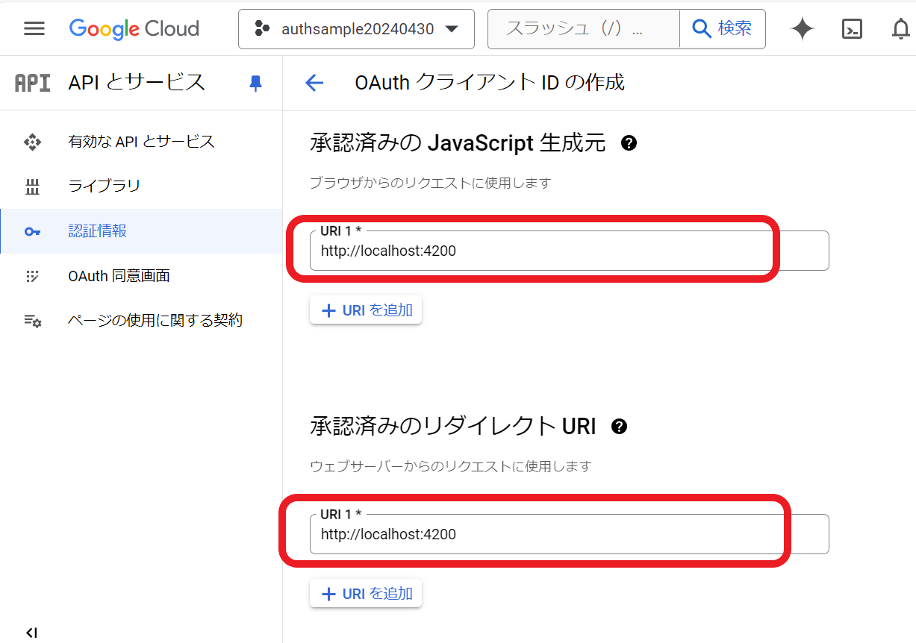Click the Gemini sparkle icon
The image size is (916, 643).
pyautogui.click(x=803, y=29)
